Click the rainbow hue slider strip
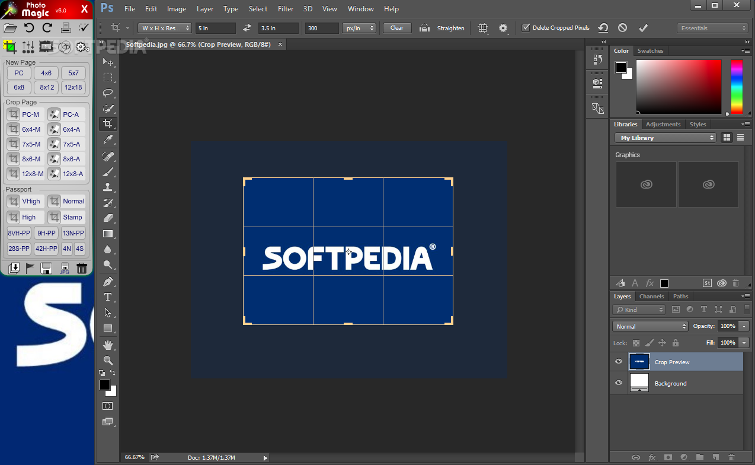Screen dimensions: 755x465 [737, 87]
